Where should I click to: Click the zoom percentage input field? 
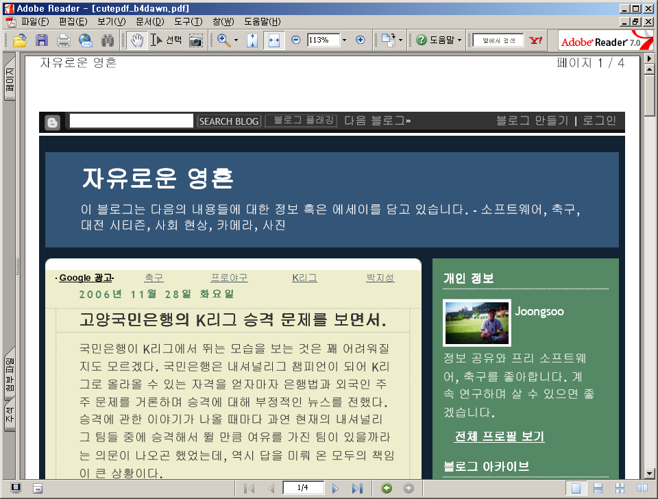[323, 40]
